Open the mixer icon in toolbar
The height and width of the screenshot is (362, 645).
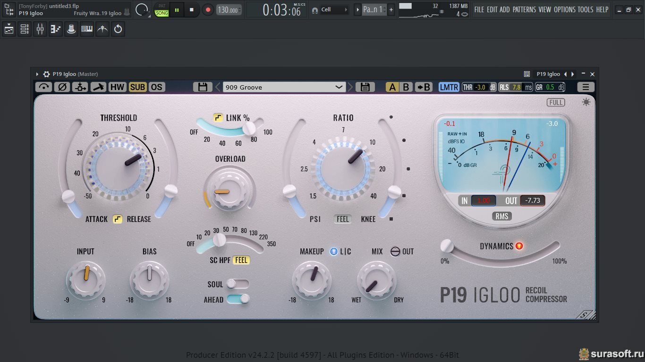click(40, 29)
